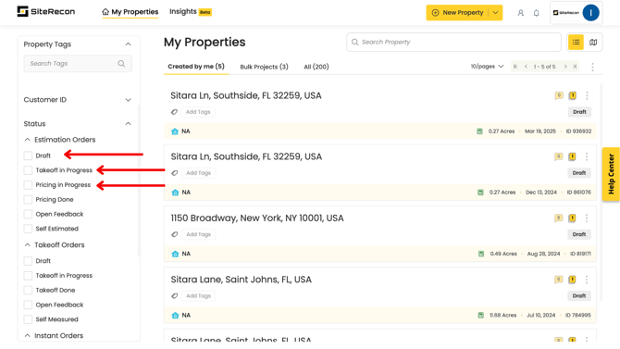
Task: Check Self Estimated filter
Action: point(28,229)
